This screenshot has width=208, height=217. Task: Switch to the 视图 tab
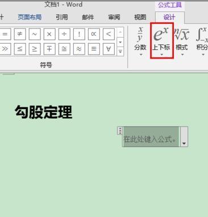pyautogui.click(x=140, y=18)
